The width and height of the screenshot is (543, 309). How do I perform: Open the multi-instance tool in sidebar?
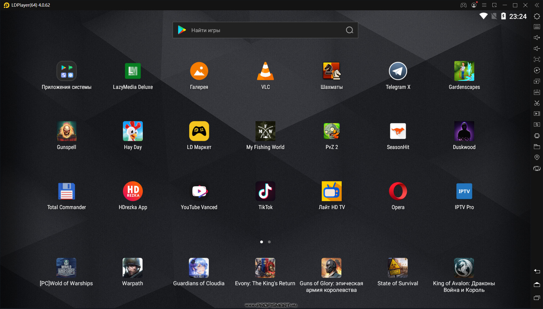click(x=537, y=81)
